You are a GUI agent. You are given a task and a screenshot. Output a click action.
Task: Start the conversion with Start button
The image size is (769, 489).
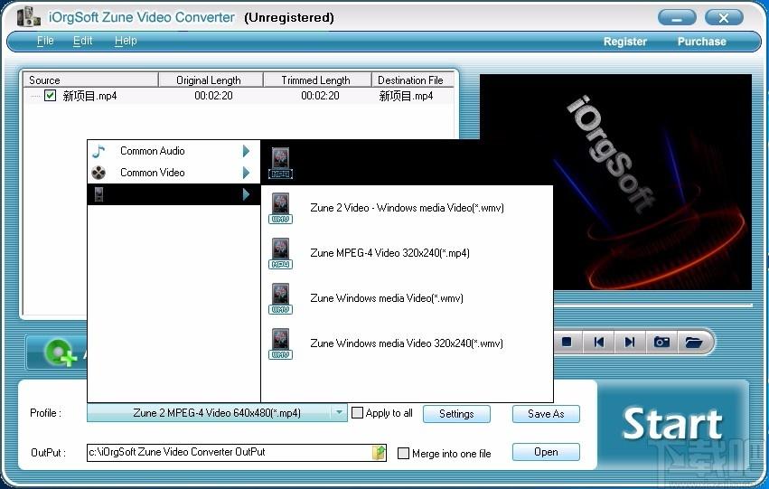672,424
